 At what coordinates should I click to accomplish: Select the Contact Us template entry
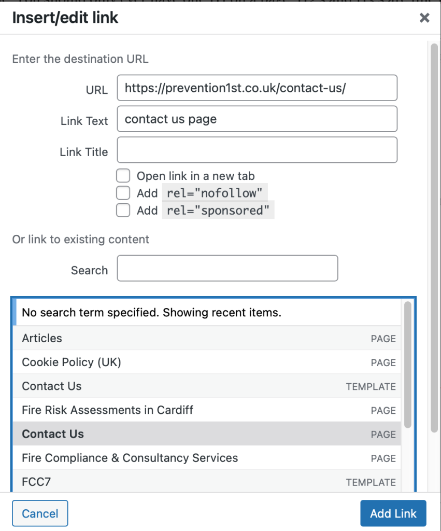207,386
